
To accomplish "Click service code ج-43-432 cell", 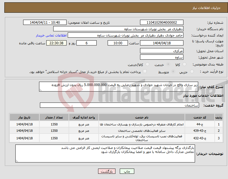I will (200, 138).
